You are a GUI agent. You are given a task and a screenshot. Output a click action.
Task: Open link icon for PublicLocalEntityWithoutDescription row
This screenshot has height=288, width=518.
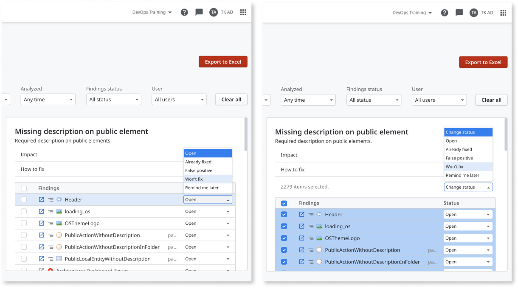[42, 259]
